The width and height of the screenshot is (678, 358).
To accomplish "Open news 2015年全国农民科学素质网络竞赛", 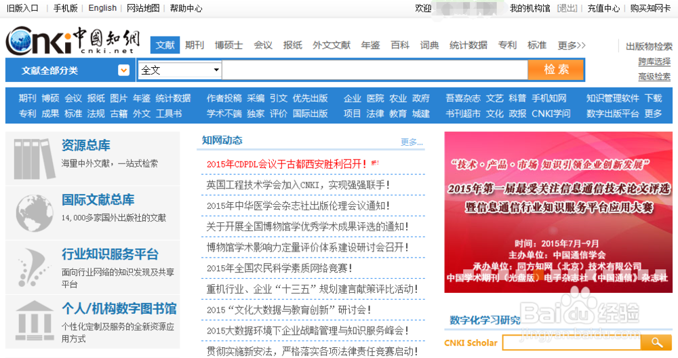I will 279,268.
